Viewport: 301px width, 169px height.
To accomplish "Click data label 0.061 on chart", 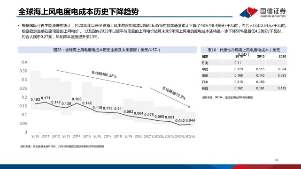I will pos(170,117).
